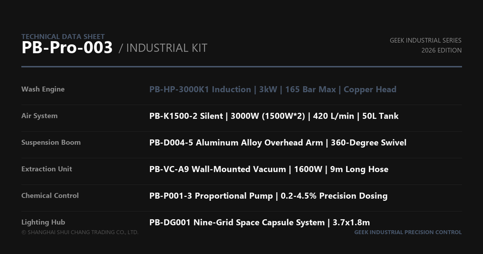Click the Suspension Boom row label
This screenshot has width=483, height=254.
(51, 143)
